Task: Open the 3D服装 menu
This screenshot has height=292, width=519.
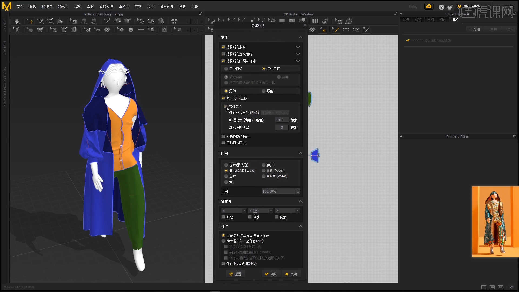Action: pos(46,6)
